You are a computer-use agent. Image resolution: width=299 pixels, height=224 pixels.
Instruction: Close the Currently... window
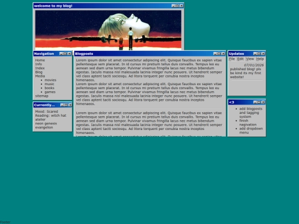[x=70, y=105]
